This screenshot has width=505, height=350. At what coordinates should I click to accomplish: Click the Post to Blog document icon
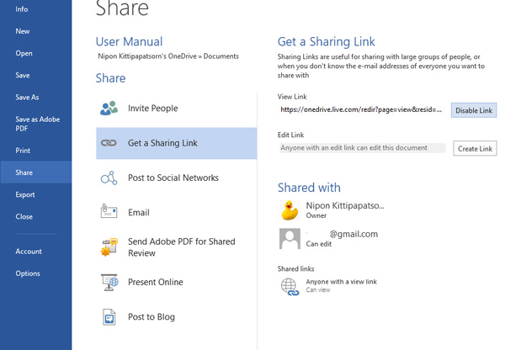109,317
